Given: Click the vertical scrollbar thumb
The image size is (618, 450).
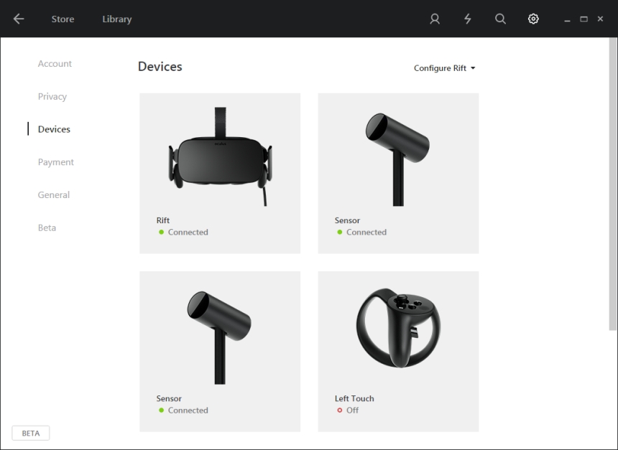Looking at the screenshot, I should click(613, 184).
